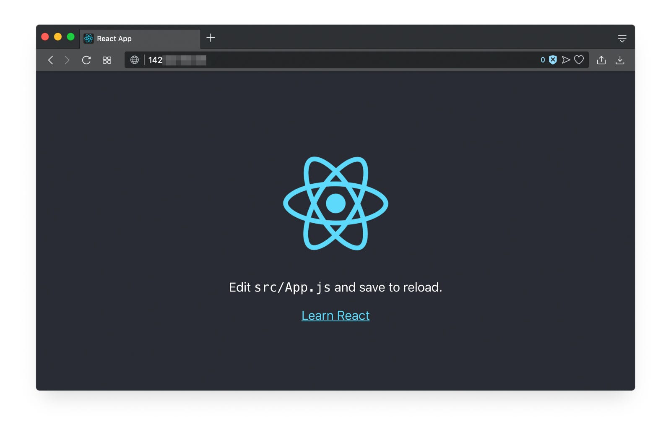Open the tab menu dropdown icon

[622, 39]
